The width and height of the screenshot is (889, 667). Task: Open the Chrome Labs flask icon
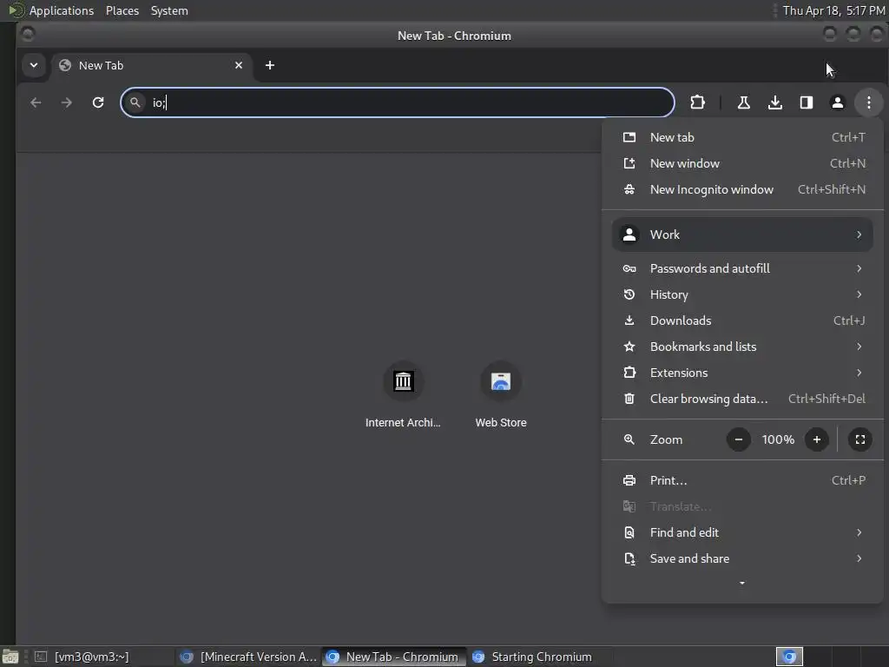[743, 102]
